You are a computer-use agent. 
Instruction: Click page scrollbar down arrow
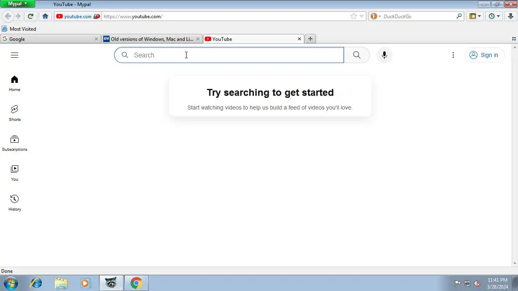pyautogui.click(x=515, y=264)
